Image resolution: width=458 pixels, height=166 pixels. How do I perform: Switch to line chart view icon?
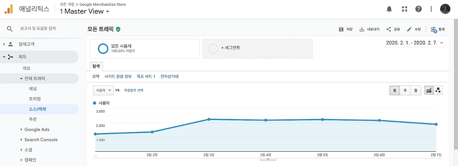pyautogui.click(x=429, y=91)
